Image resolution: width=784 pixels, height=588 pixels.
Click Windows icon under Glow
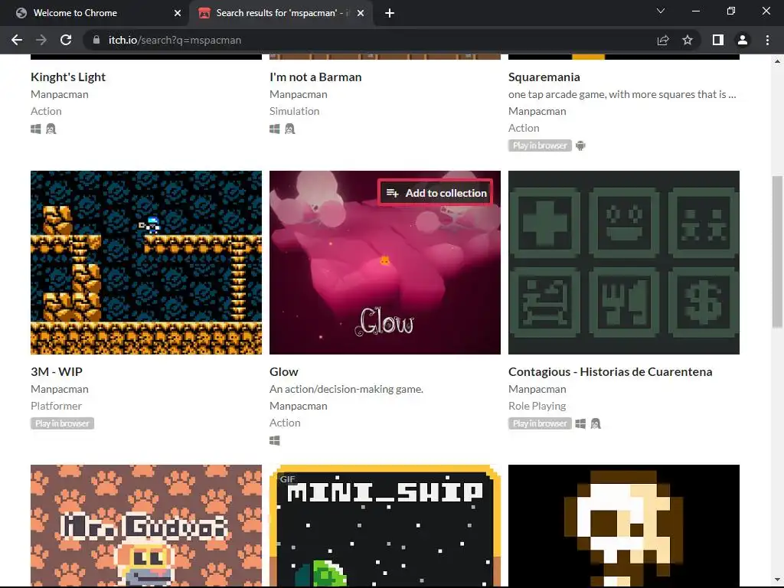point(275,440)
